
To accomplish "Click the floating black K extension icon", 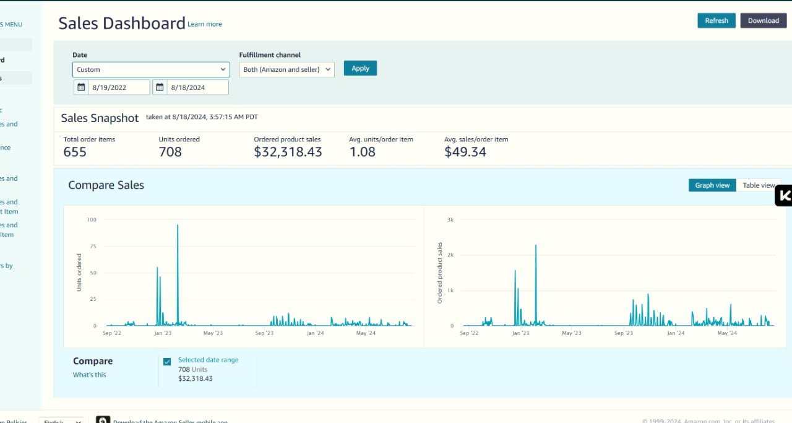I will [x=784, y=196].
